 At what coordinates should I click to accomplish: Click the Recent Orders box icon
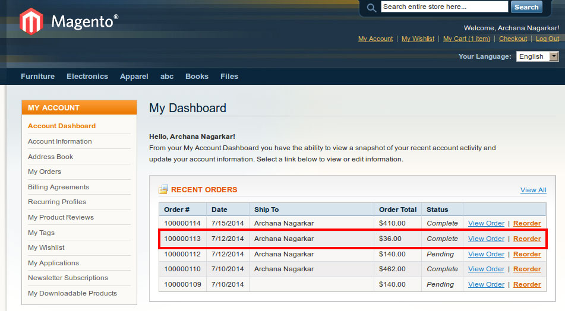pos(163,190)
